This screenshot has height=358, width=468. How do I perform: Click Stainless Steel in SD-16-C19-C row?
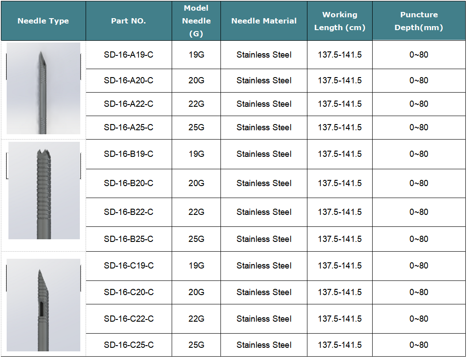coord(264,265)
